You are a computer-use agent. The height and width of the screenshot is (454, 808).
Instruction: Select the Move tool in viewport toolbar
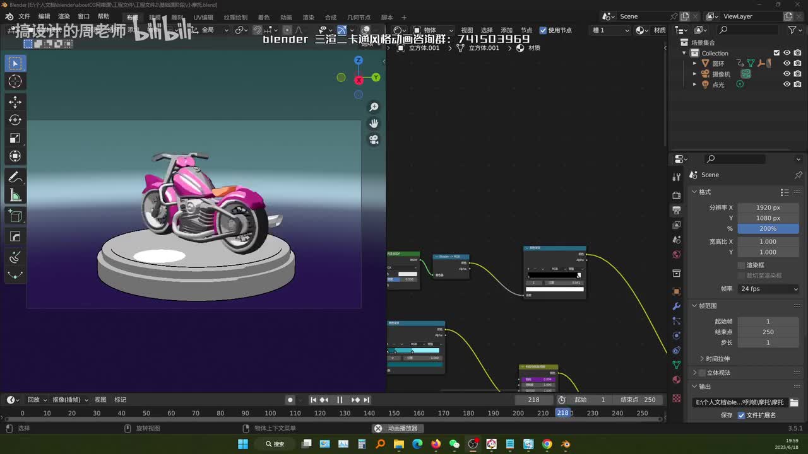[15, 102]
